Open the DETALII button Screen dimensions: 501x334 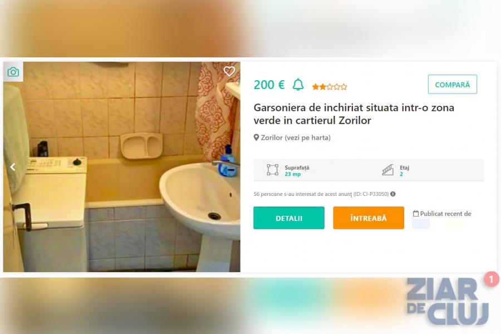[289, 218]
